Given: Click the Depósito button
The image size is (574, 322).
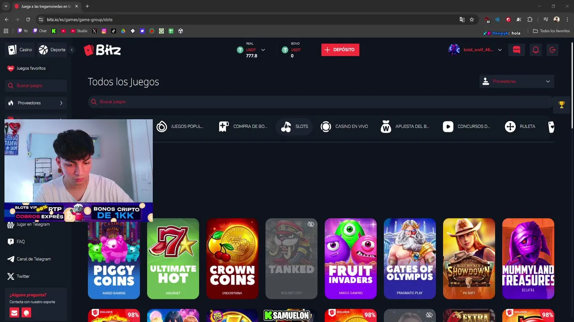Looking at the screenshot, I should 340,50.
